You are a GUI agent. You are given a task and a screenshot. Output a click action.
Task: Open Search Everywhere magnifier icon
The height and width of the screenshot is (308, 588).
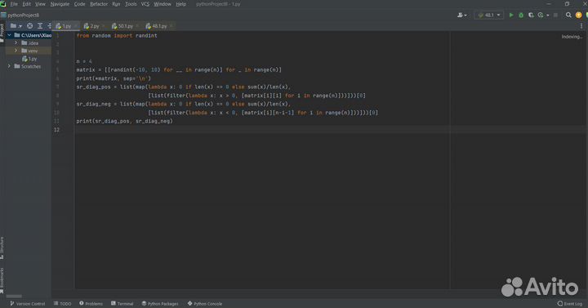(568, 15)
